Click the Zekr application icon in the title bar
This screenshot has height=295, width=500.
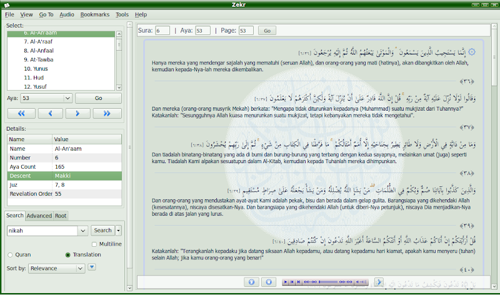[7, 5]
